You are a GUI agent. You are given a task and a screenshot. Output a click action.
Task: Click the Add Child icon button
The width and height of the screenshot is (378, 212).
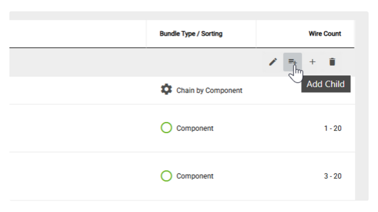292,62
